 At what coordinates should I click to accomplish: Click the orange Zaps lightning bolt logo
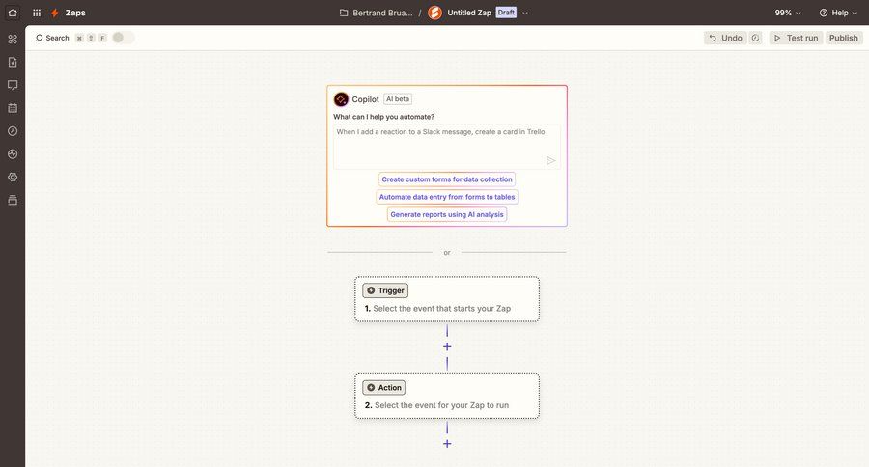point(54,13)
